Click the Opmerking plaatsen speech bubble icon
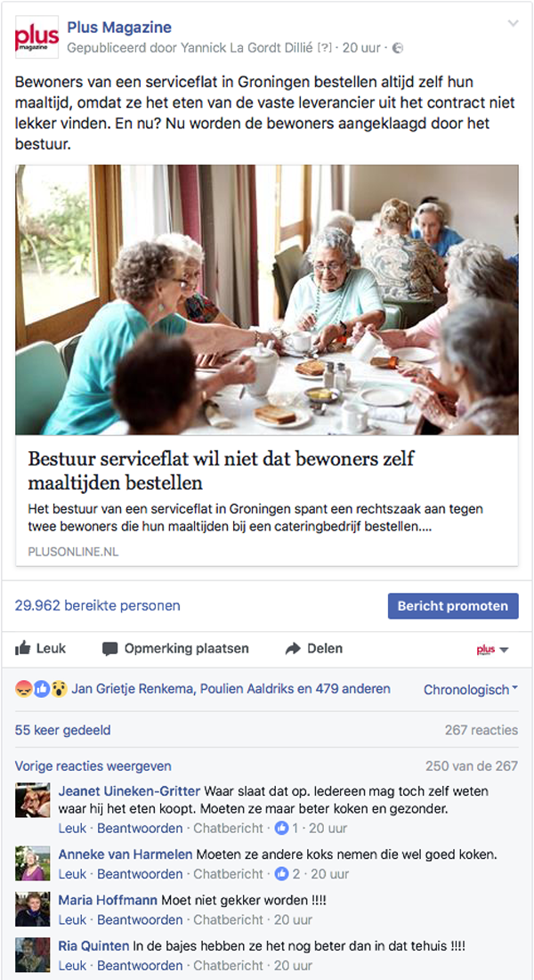This screenshot has height=980, width=534. click(110, 649)
